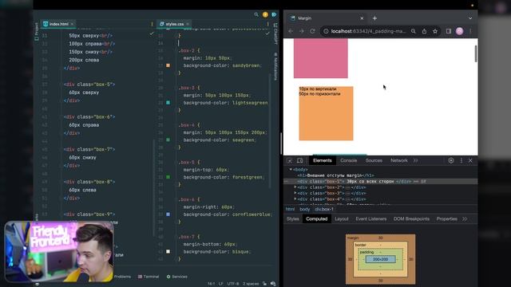Select the html breadcrumb in DevTools
Screen dimensions: 511x287
pos(290,209)
